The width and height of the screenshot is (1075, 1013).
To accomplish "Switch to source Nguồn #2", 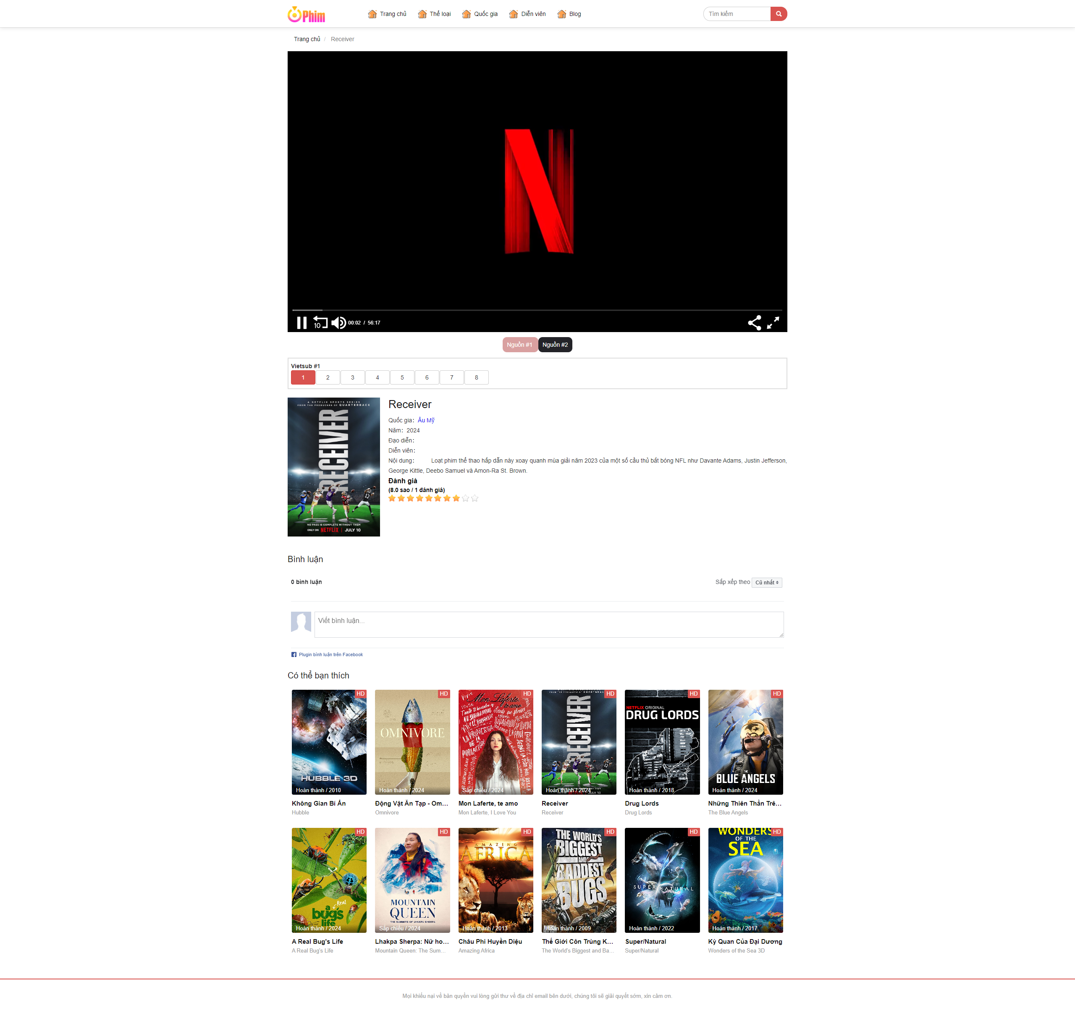I will point(555,345).
